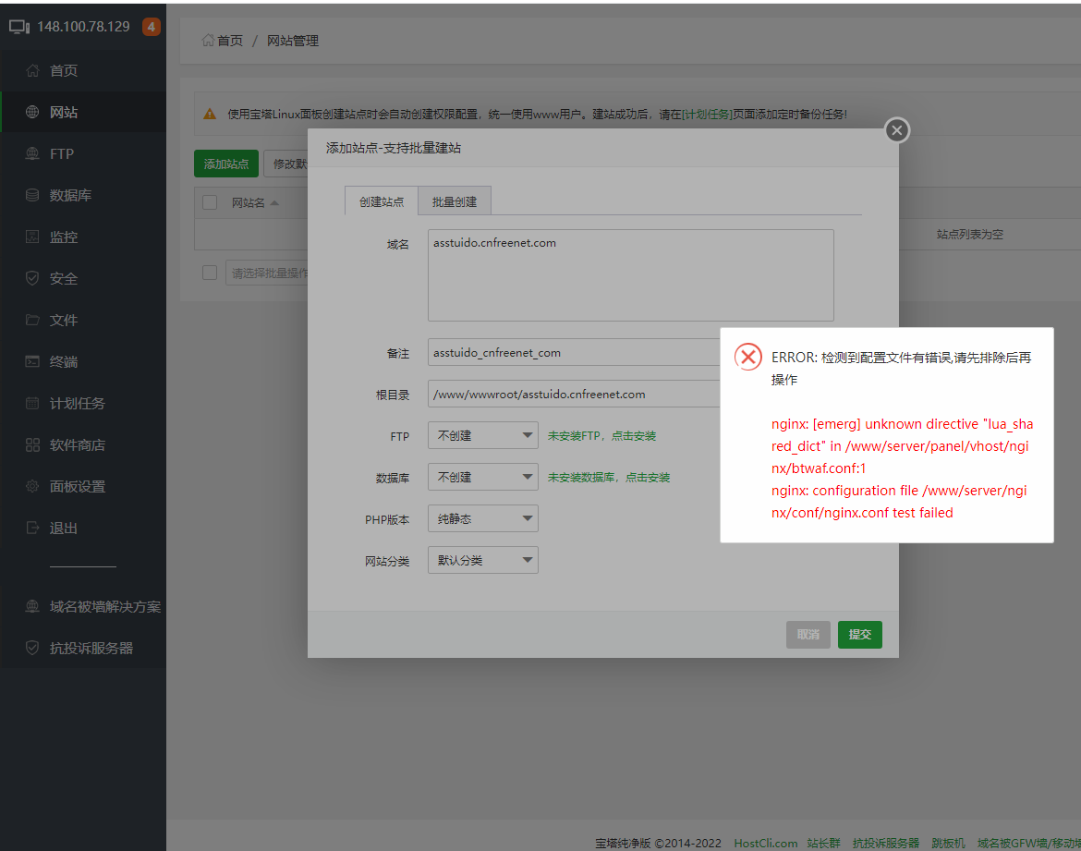Open the [计划任务] link in the notice
Screen dimensions: 1081x851
[x=707, y=114]
